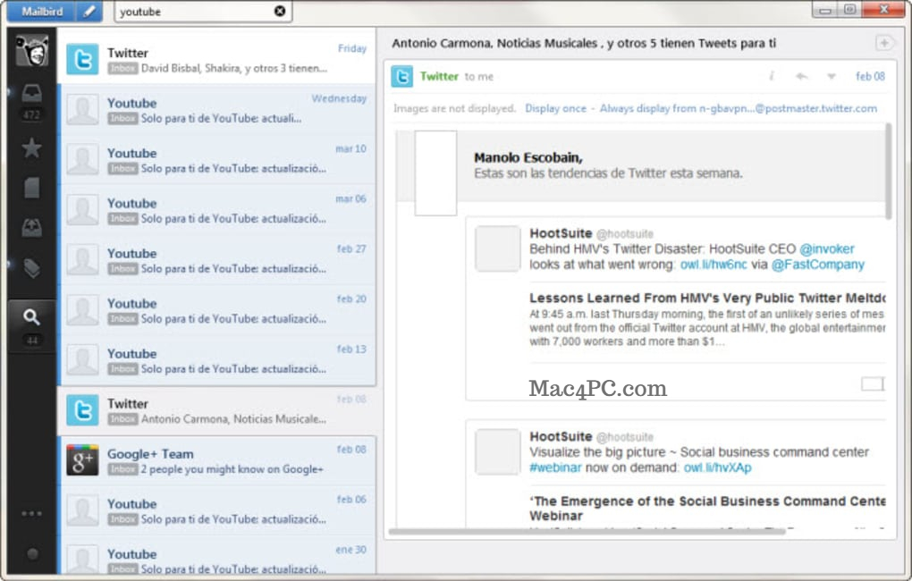The height and width of the screenshot is (581, 912).
Task: Open Twitter email from Antonio Carmona
Action: 217,410
